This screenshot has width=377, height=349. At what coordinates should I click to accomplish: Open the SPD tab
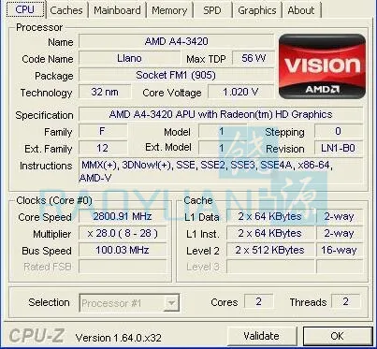pyautogui.click(x=212, y=10)
